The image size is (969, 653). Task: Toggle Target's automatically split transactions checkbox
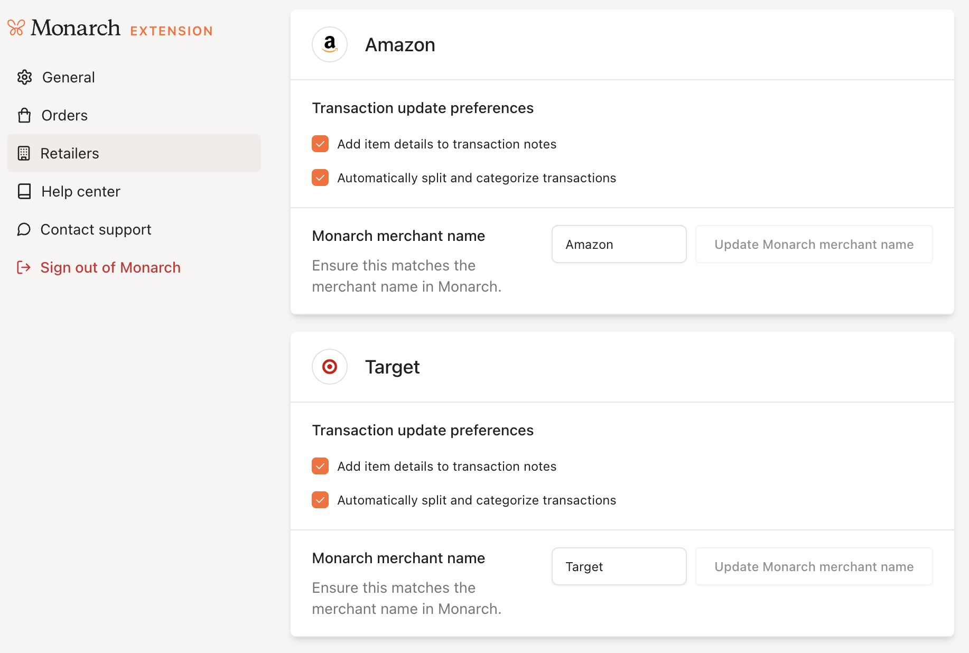point(320,500)
